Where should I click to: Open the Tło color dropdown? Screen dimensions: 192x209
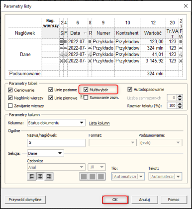tap(128, 177)
